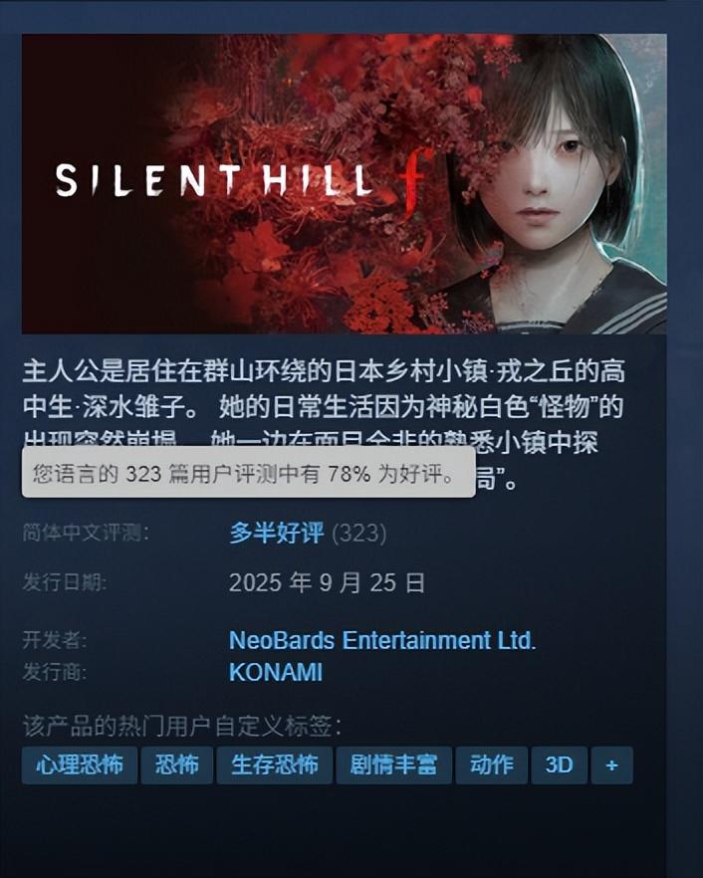
Task: Select the 恐怖 tag
Action: click(176, 765)
